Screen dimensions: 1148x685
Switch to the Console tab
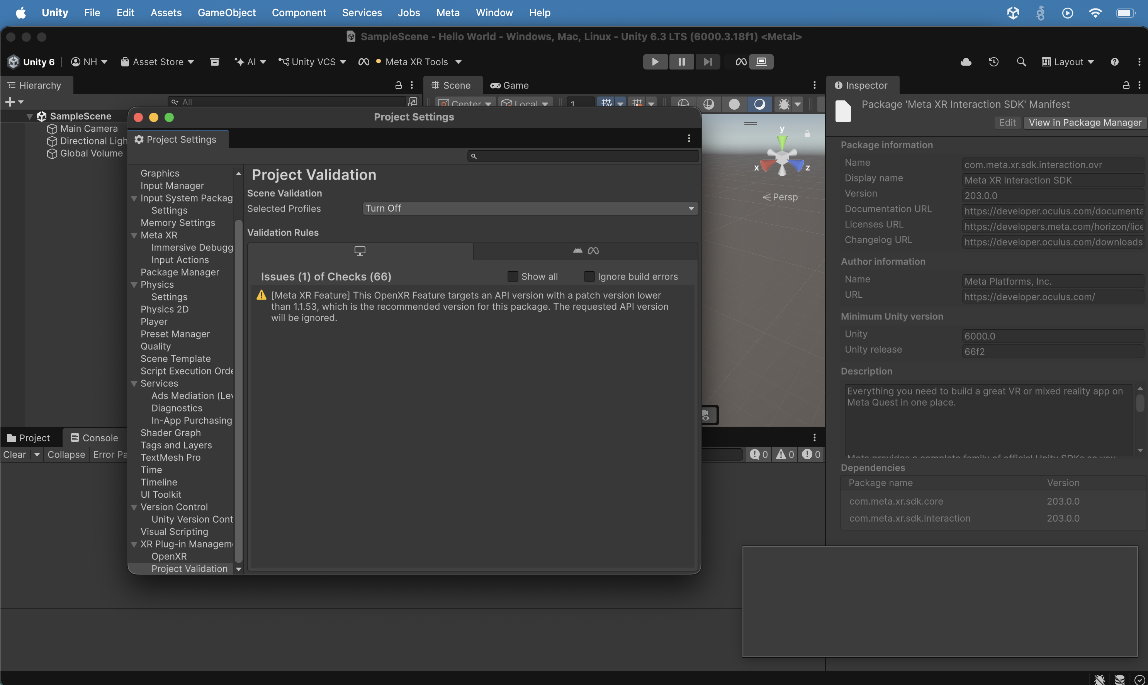[x=94, y=438]
